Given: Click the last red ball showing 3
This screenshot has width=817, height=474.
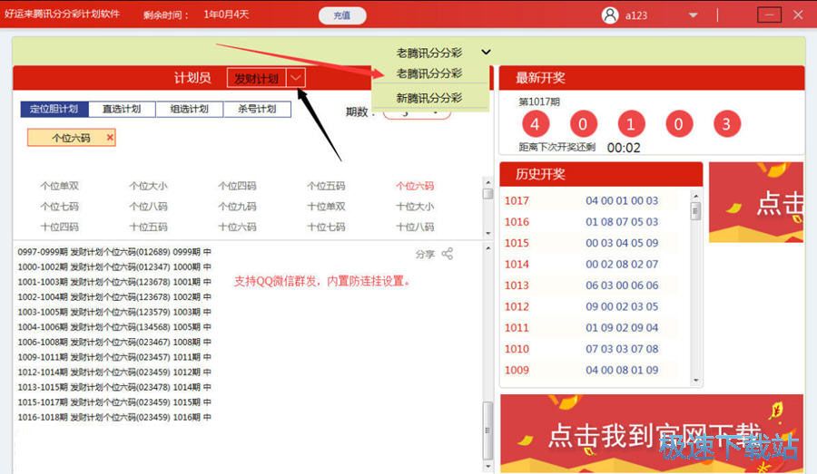Looking at the screenshot, I should click(726, 124).
